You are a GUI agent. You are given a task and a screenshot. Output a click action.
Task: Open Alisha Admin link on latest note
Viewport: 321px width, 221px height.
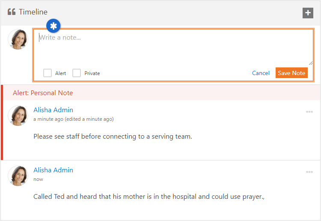coord(53,170)
